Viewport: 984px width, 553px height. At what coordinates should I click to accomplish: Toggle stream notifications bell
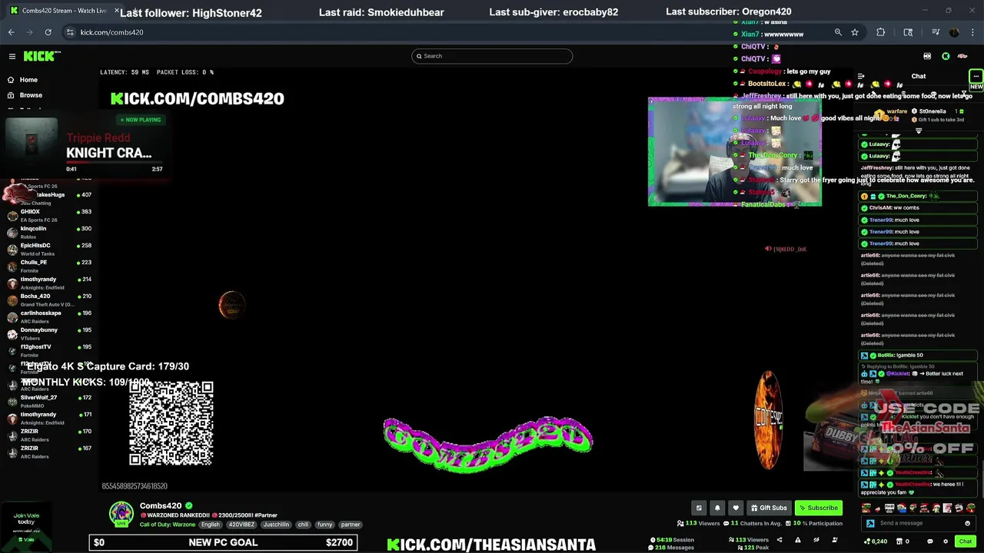717,508
